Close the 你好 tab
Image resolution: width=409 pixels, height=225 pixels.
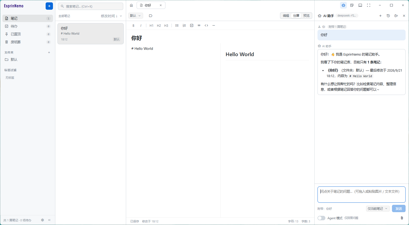pyautogui.click(x=161, y=5)
